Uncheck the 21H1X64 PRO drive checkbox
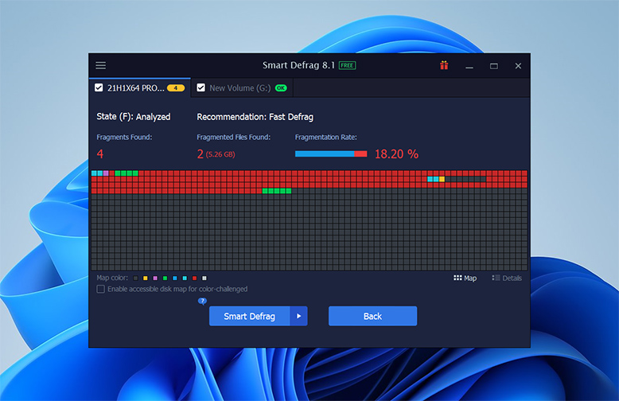Image resolution: width=619 pixels, height=401 pixels. tap(99, 88)
